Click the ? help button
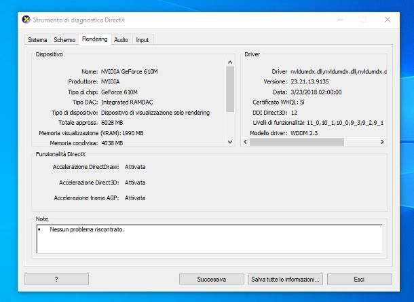This screenshot has height=302, width=414. pos(56,280)
